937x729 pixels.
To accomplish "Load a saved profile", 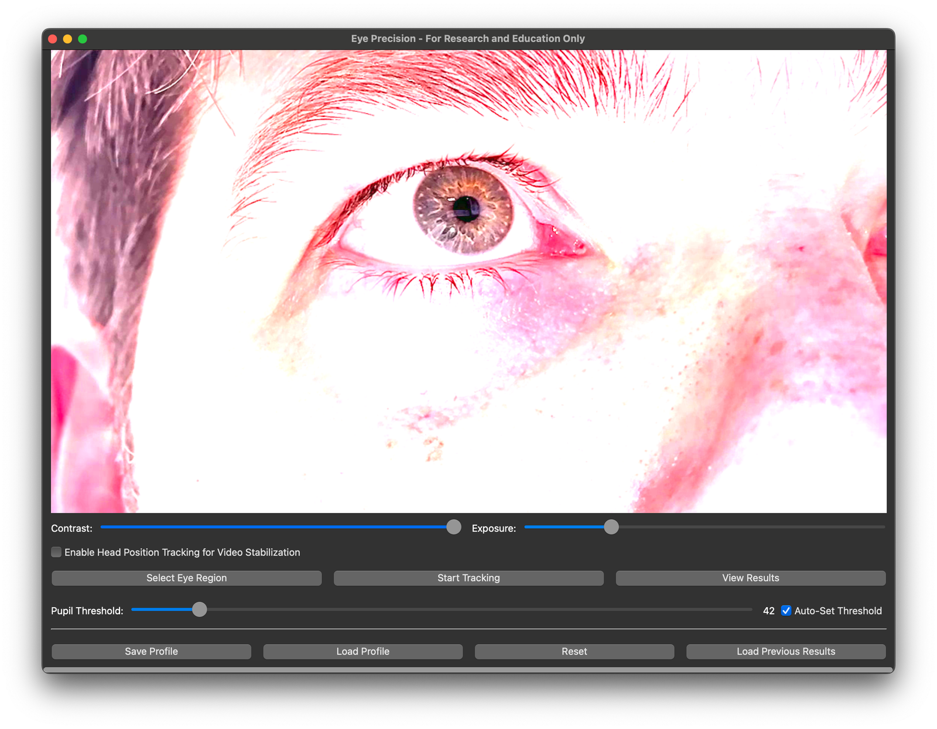I will click(363, 651).
